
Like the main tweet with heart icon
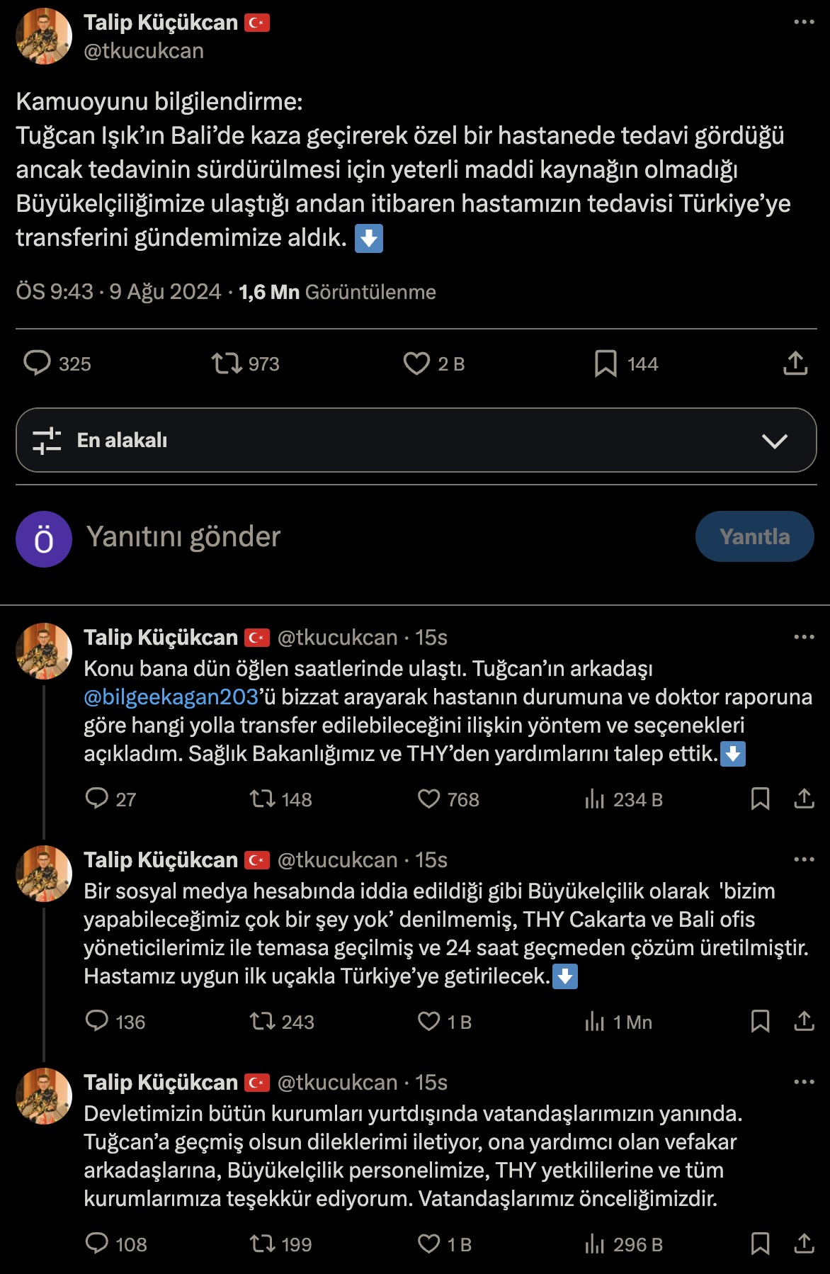pos(416,363)
